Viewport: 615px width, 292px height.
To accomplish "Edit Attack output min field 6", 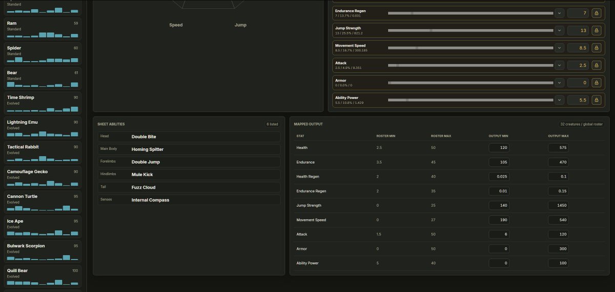I will click(x=499, y=234).
